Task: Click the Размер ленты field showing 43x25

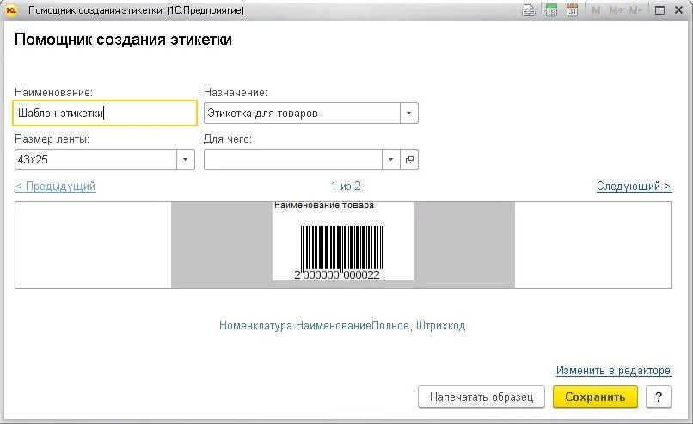Action: pyautogui.click(x=96, y=160)
